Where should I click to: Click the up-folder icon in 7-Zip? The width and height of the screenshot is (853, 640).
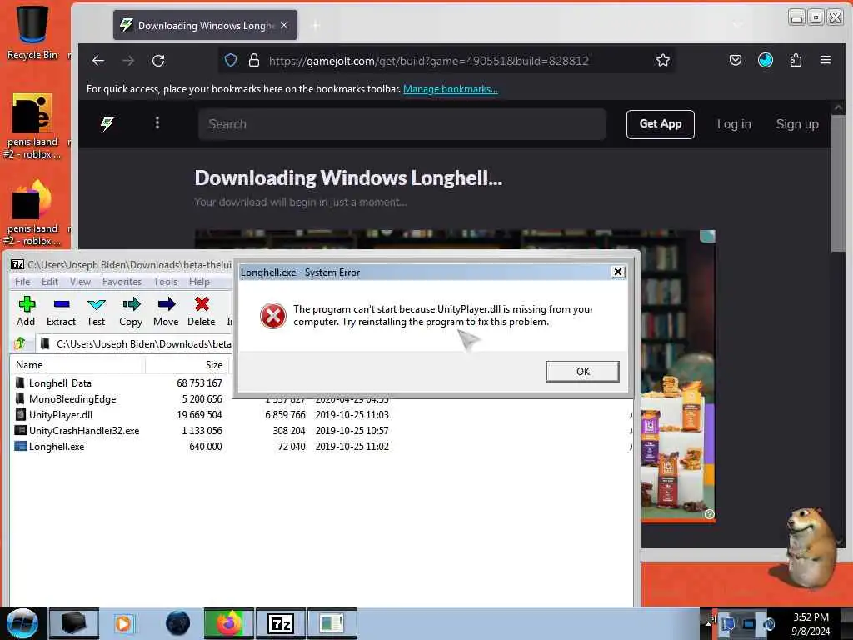(21, 343)
